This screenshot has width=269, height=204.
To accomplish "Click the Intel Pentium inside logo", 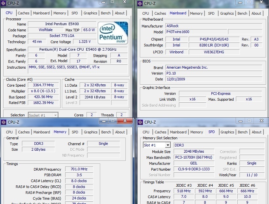I will (x=113, y=33).
